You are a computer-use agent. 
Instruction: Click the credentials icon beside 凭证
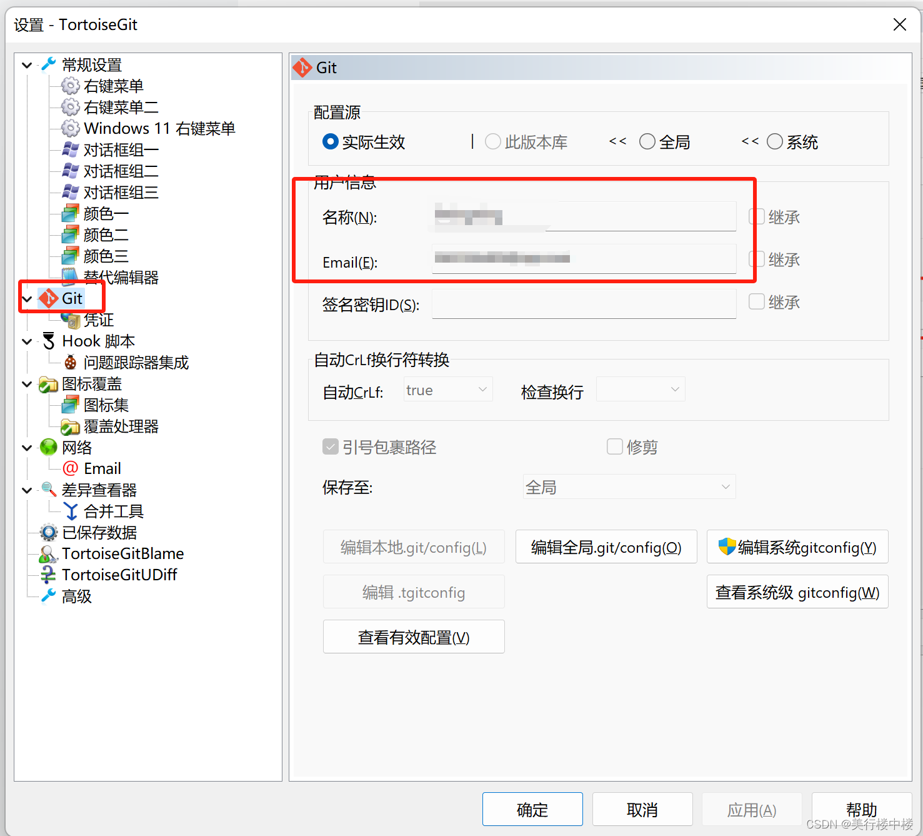[71, 320]
